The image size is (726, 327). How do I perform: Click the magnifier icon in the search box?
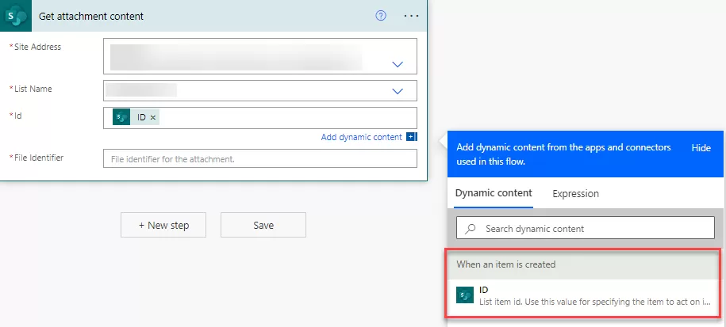coord(471,229)
